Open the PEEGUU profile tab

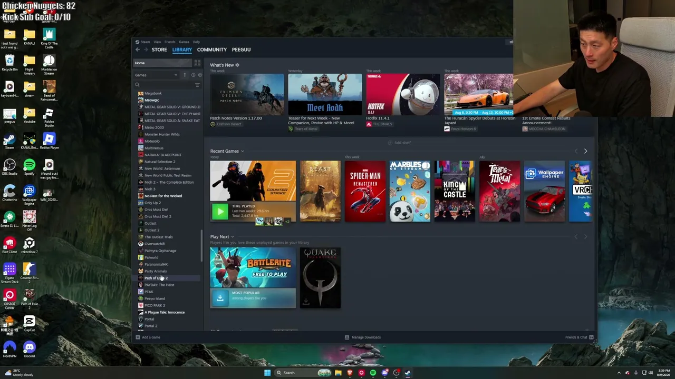(241, 49)
